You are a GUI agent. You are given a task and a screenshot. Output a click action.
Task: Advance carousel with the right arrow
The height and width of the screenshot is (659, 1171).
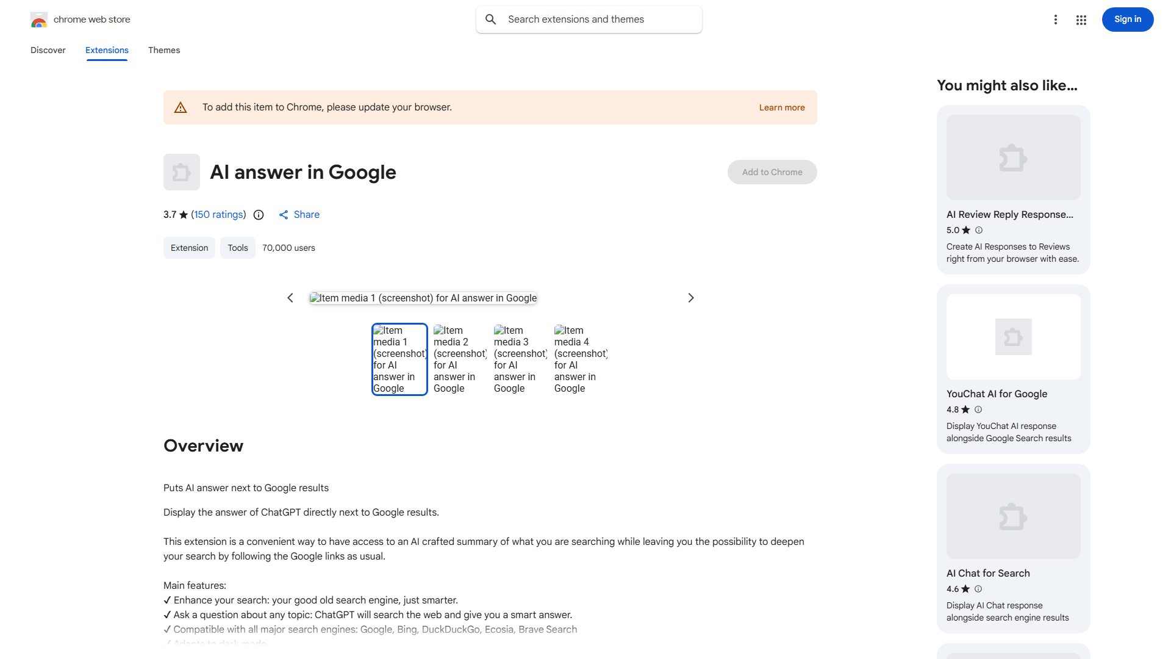(690, 298)
